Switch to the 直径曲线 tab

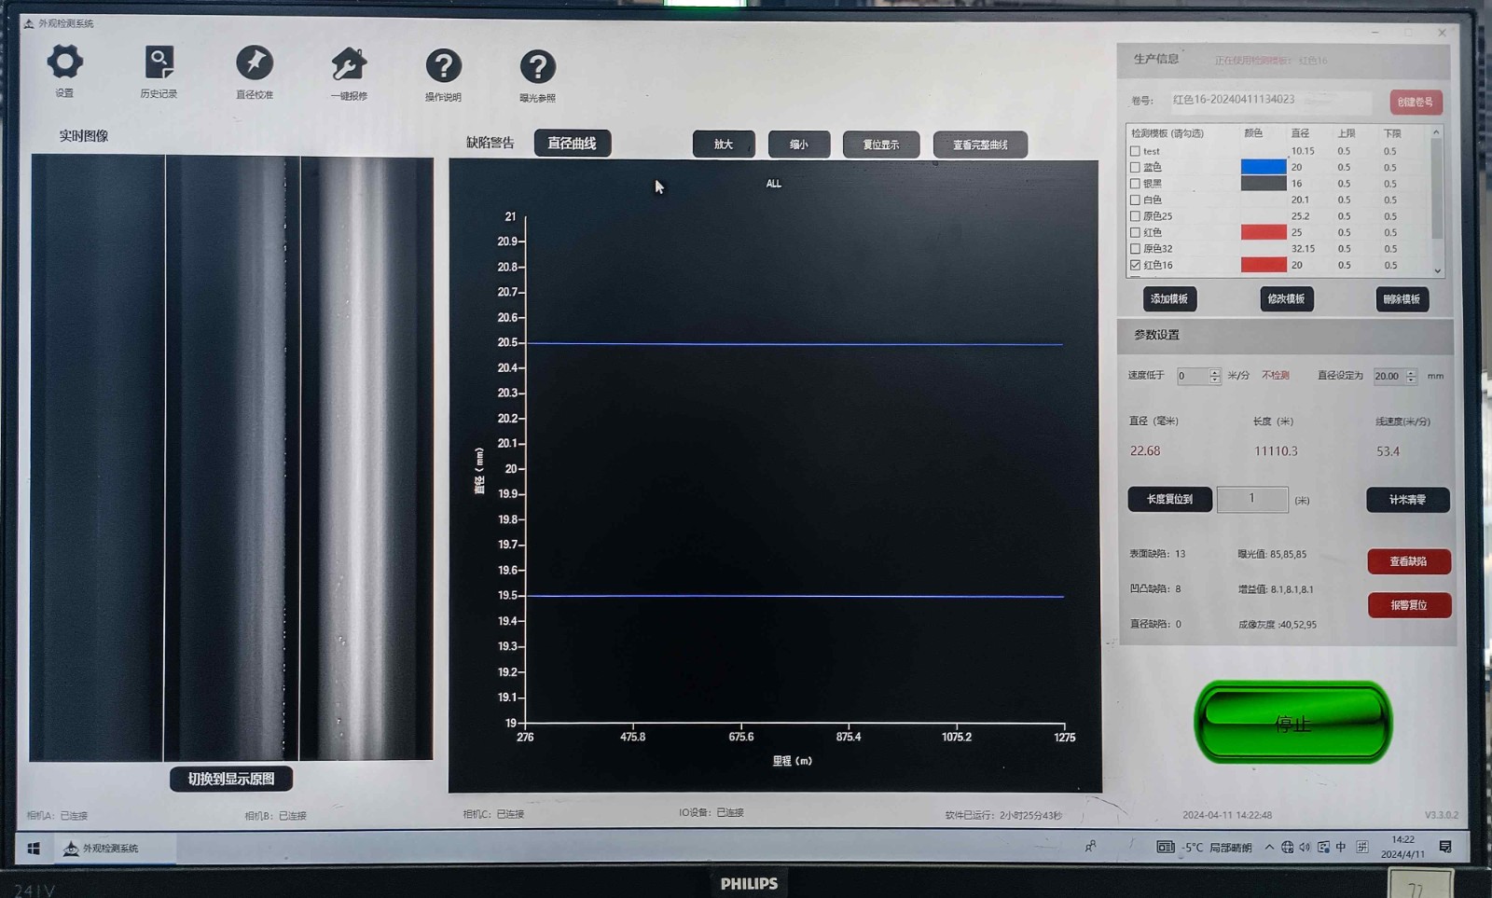pos(573,143)
